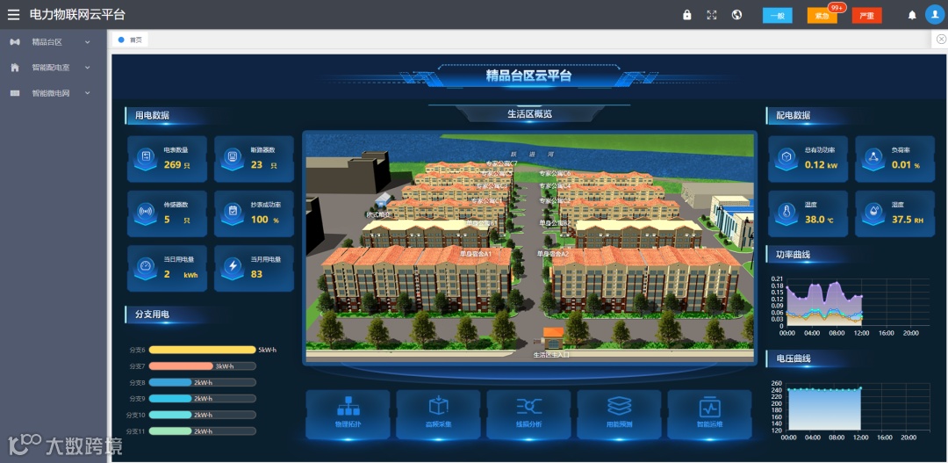This screenshot has height=463, width=948.
Task: Click the lock screen icon
Action: tap(686, 15)
